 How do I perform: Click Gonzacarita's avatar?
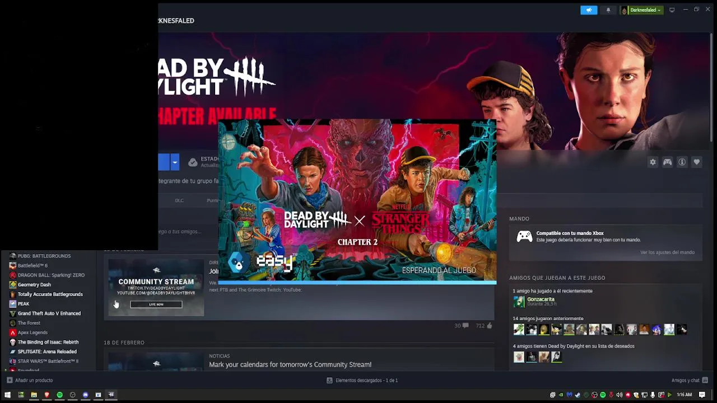(519, 301)
